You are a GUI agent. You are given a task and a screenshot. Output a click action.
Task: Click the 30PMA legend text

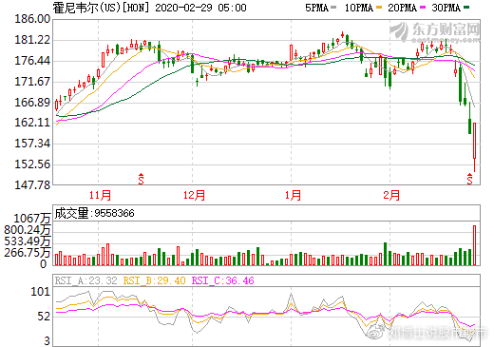[x=446, y=8]
